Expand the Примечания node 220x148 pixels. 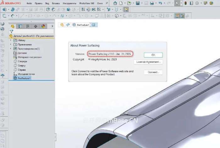[11, 45]
